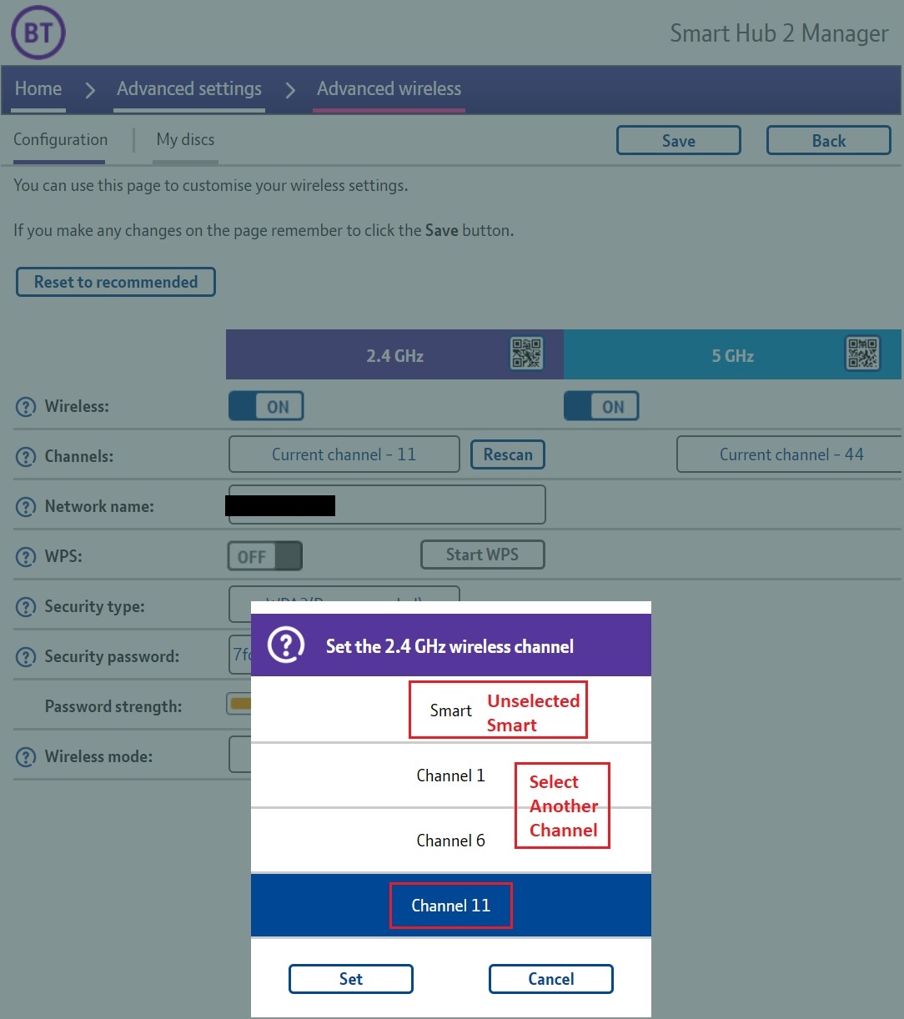Disable the 5 GHz Wireless toggle

click(601, 406)
